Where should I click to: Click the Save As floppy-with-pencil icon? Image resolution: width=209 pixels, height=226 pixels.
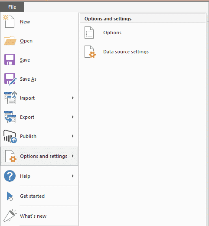coord(10,79)
